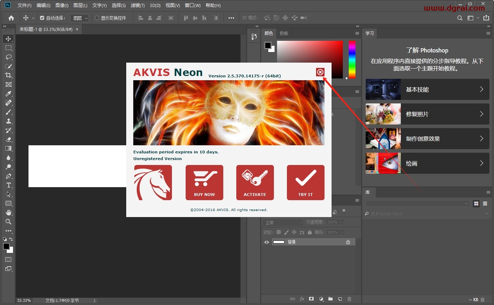The height and width of the screenshot is (305, 494).
Task: Select the Move tool in toolbar
Action: (x=8, y=39)
